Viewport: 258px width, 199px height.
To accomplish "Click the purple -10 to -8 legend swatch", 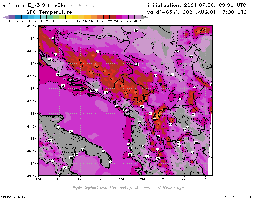I will tap(12, 17).
